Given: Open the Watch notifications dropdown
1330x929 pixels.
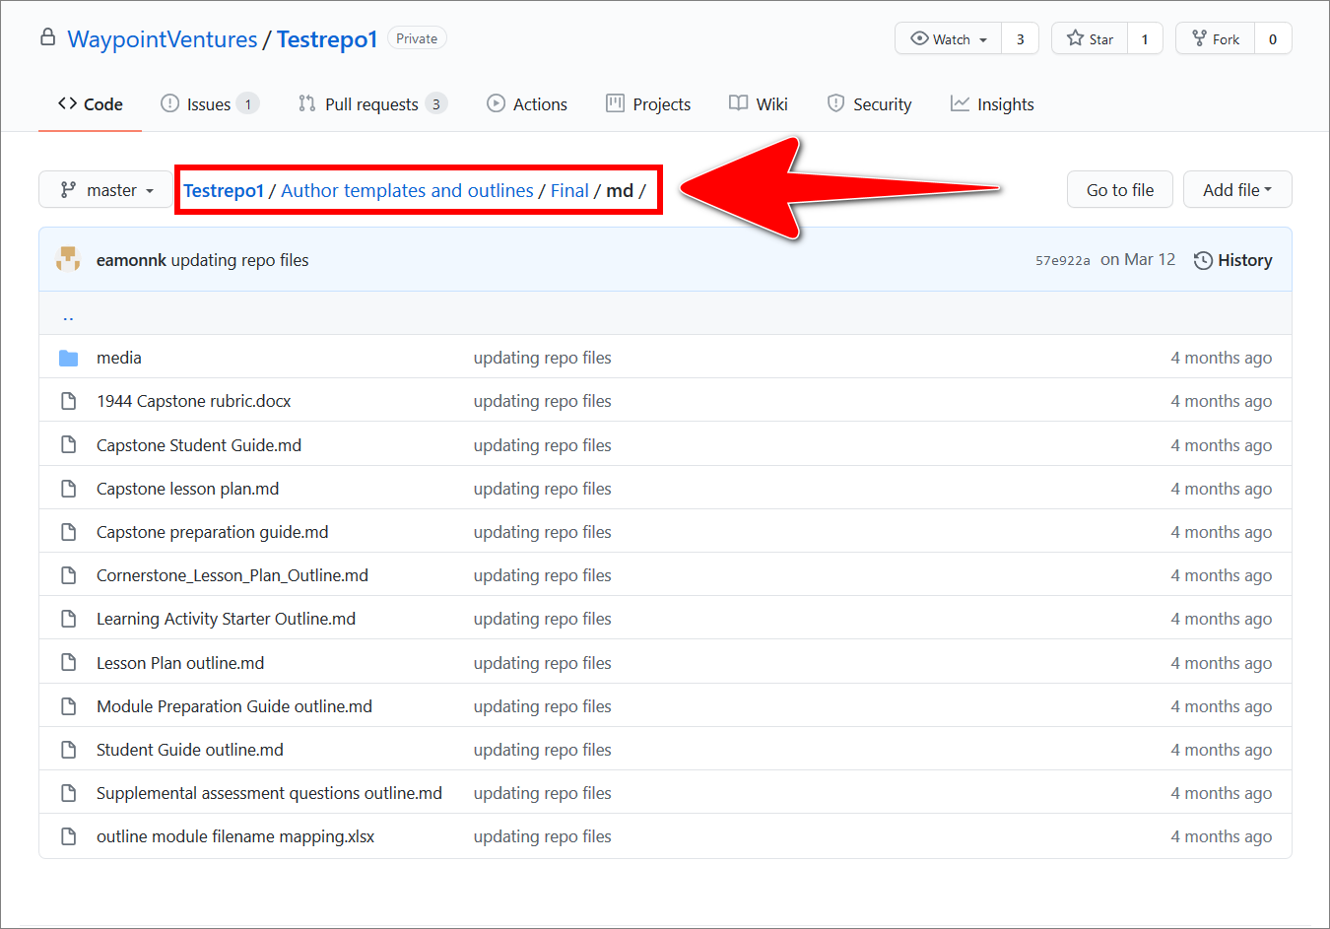Looking at the screenshot, I should coord(949,38).
